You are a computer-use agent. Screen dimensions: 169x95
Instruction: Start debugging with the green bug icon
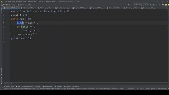154,5
